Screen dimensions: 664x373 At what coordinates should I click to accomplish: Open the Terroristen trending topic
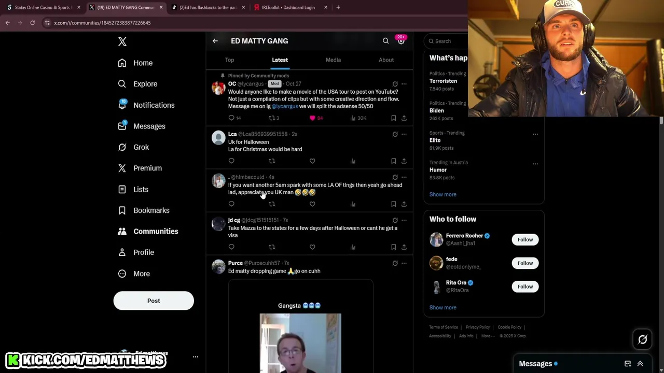[443, 81]
